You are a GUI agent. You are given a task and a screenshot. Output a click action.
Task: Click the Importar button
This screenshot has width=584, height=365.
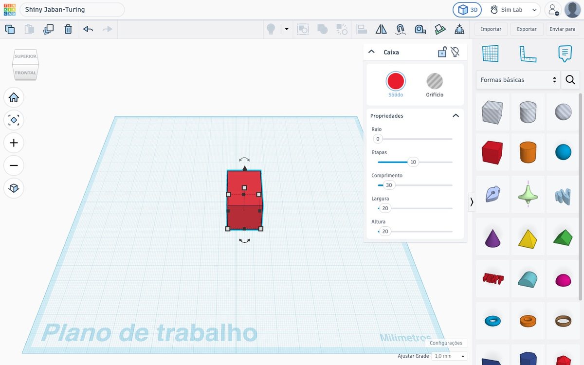click(491, 29)
